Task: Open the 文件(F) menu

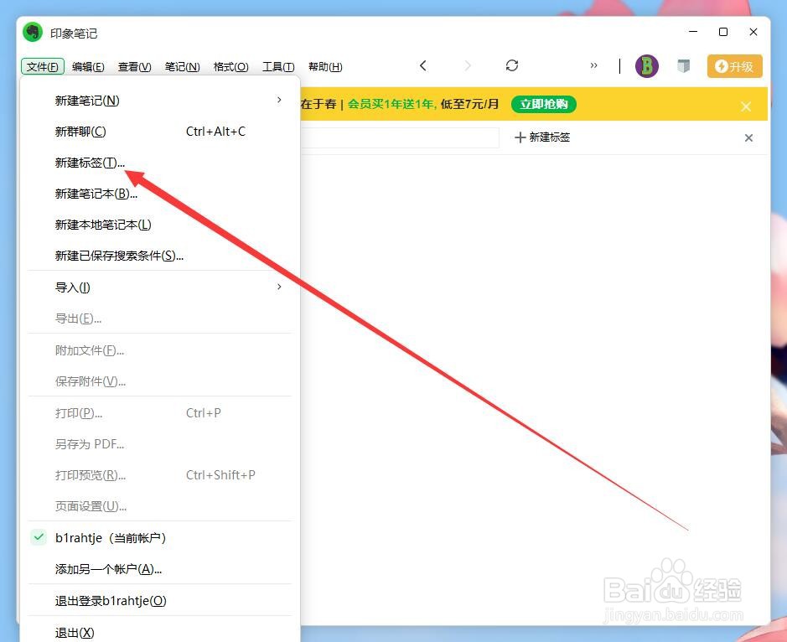Action: (43, 67)
